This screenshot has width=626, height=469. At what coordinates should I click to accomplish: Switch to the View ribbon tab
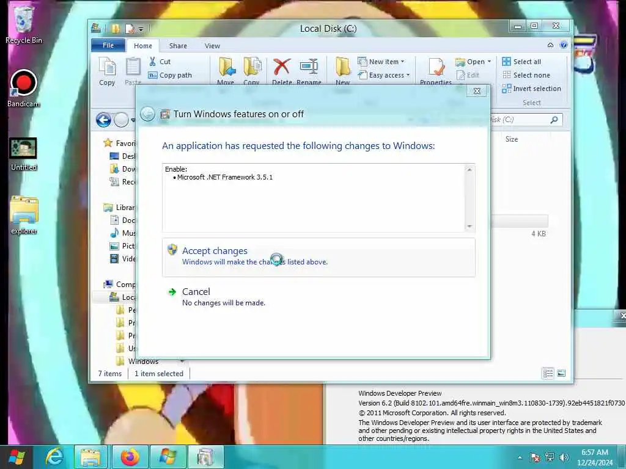[212, 46]
